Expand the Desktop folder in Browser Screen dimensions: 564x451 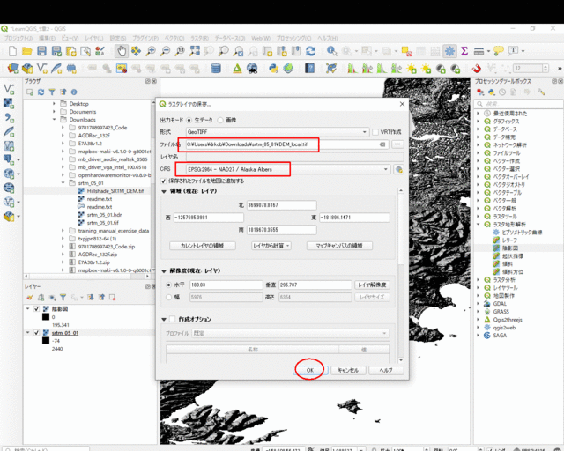click(x=55, y=104)
